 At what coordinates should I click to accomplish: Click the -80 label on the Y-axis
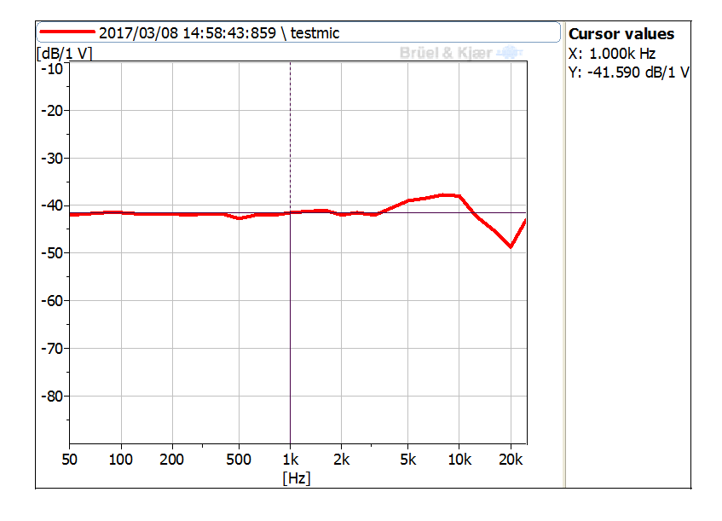(52, 396)
